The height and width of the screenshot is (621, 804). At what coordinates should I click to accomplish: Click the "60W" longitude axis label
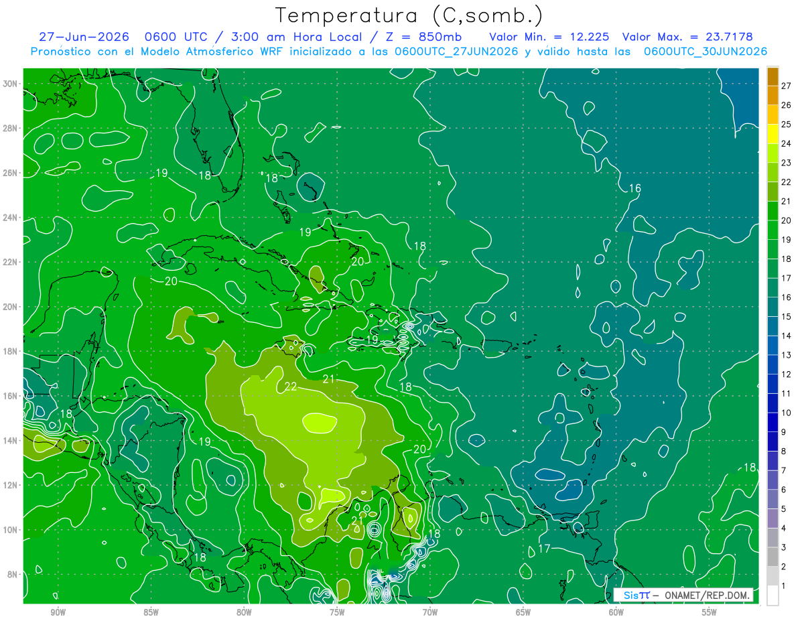pos(616,612)
